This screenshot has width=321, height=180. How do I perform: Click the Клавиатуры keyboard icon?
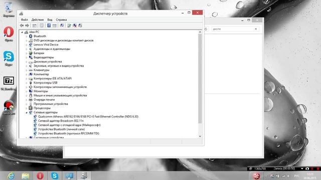coord(31,70)
